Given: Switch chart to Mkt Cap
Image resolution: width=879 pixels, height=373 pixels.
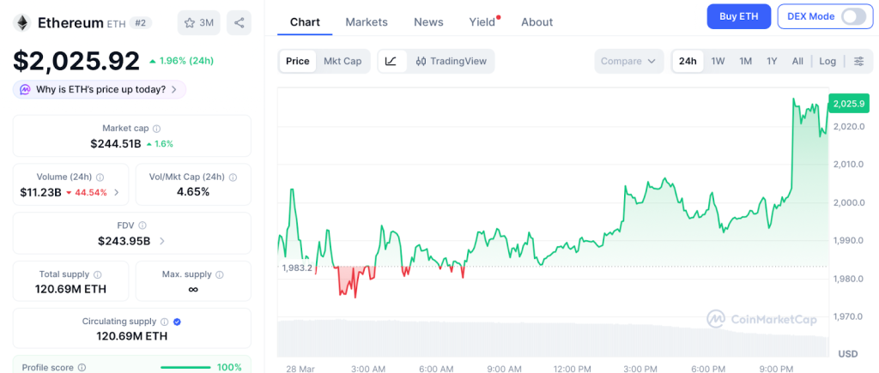Looking at the screenshot, I should tap(343, 61).
